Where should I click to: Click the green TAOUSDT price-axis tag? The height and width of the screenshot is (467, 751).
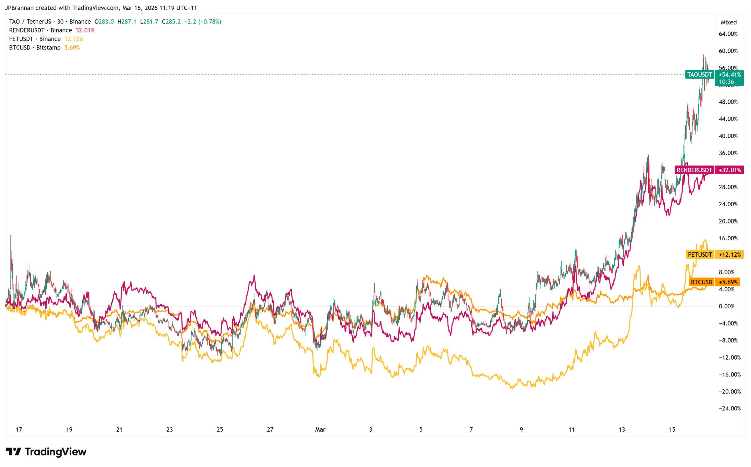699,74
